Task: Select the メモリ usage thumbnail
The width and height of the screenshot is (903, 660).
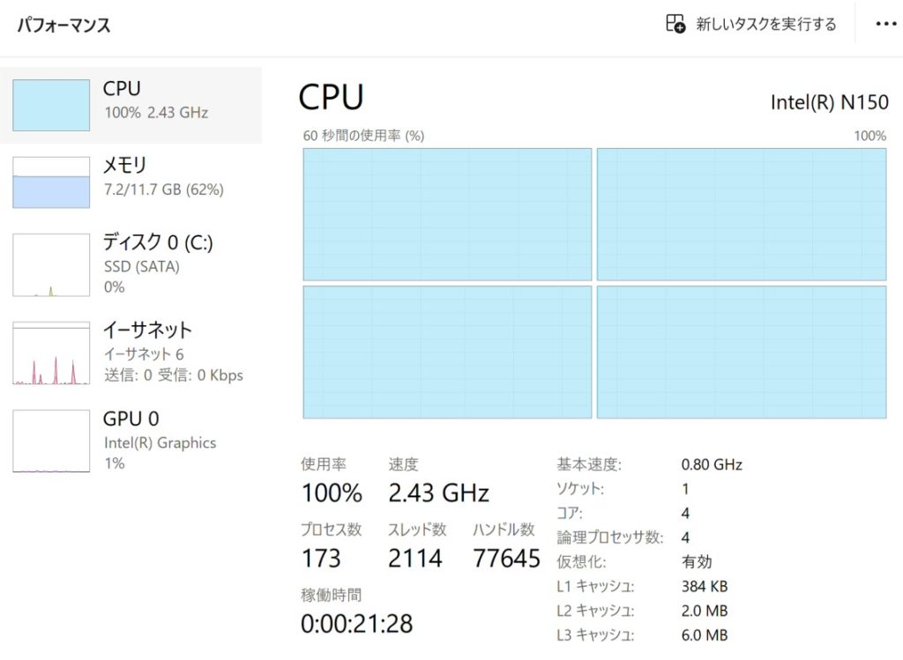Action: point(51,182)
